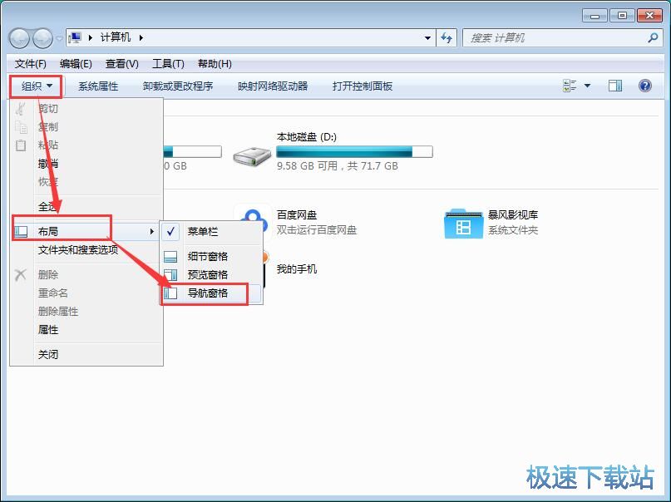Close the Explorer window
The width and height of the screenshot is (671, 502).
coord(649,16)
